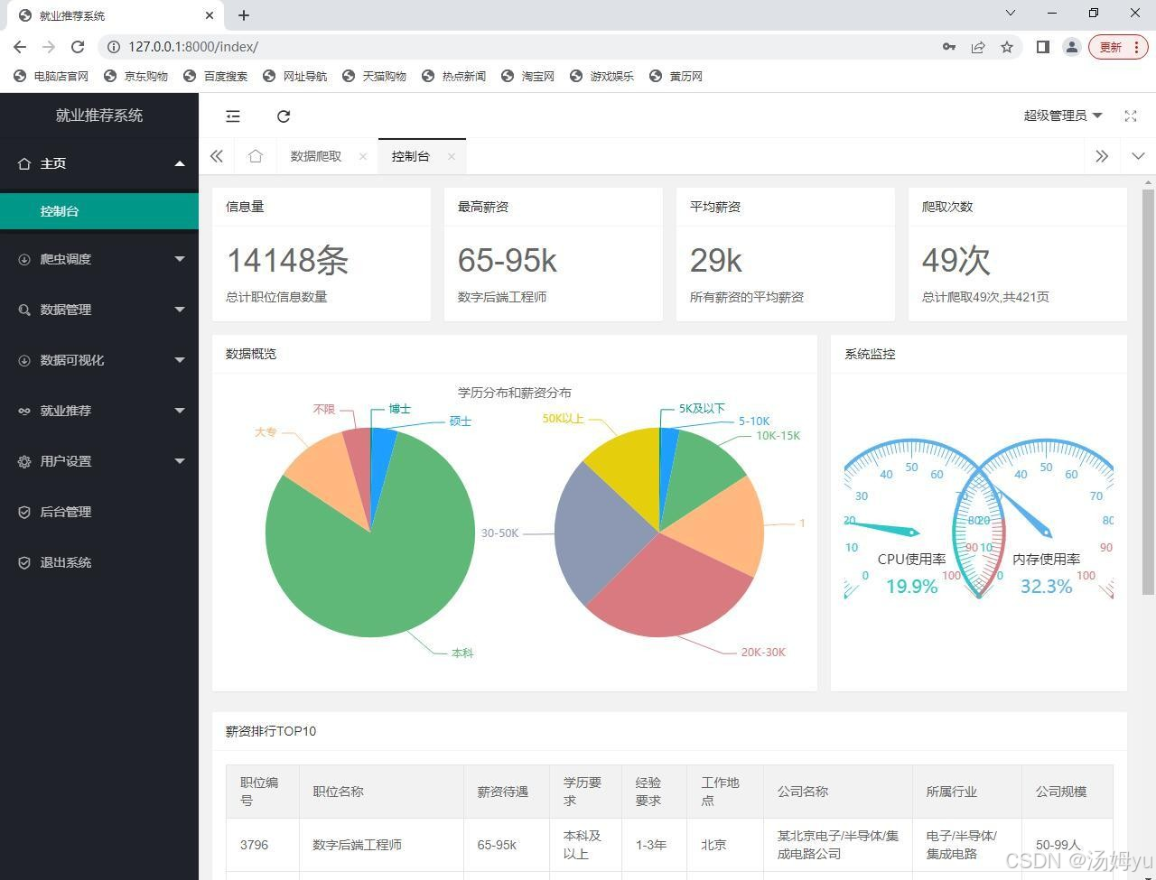Open the tab list down chevron

point(1137,155)
